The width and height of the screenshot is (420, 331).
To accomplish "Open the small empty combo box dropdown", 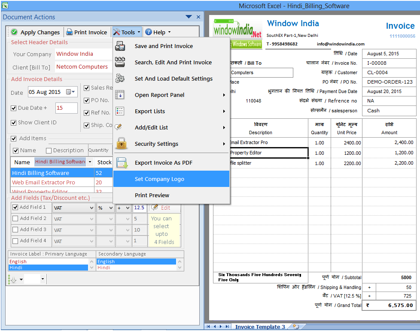I will pyautogui.click(x=43, y=279).
